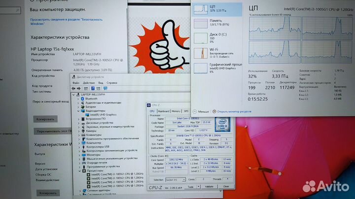
Task: Click the scan for hardware changes monitor icon
Action: click(x=106, y=88)
